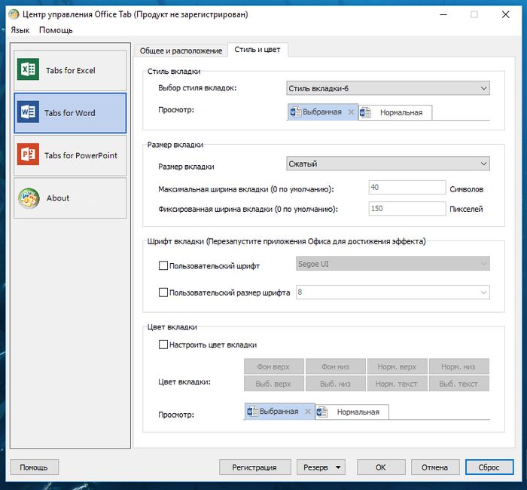
Task: Select Tabs for PowerPoint in the sidebar
Action: tap(70, 155)
